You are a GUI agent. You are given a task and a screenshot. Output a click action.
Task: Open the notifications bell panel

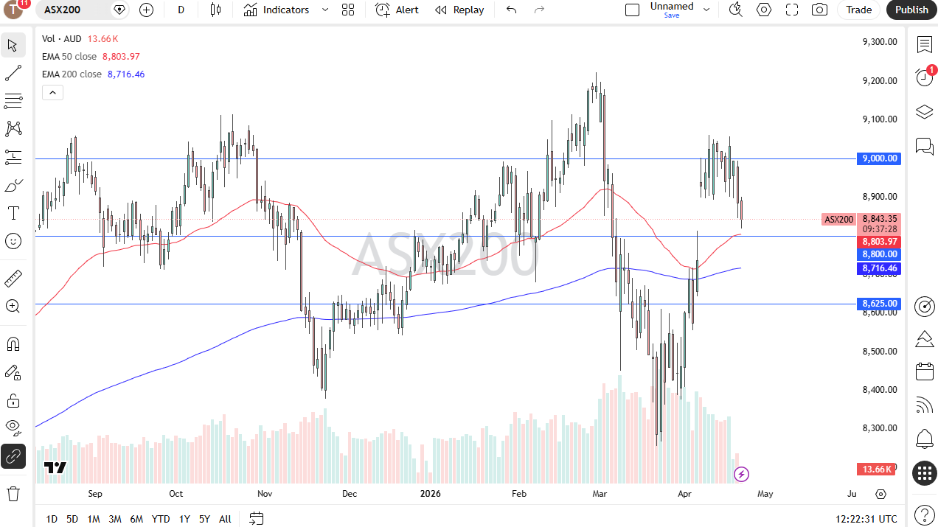pyautogui.click(x=925, y=439)
